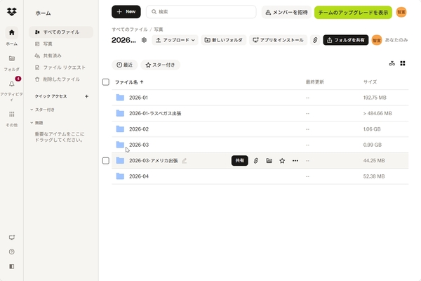
Task: Collapse the sidebar panel icon
Action: pyautogui.click(x=11, y=266)
